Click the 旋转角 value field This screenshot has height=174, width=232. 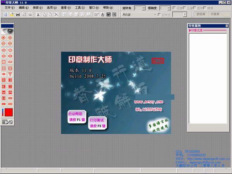(x=138, y=8)
